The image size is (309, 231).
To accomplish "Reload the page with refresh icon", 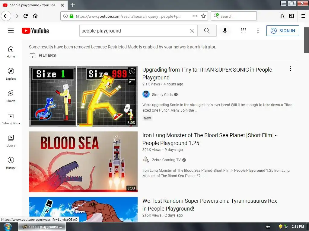I will click(26, 16).
